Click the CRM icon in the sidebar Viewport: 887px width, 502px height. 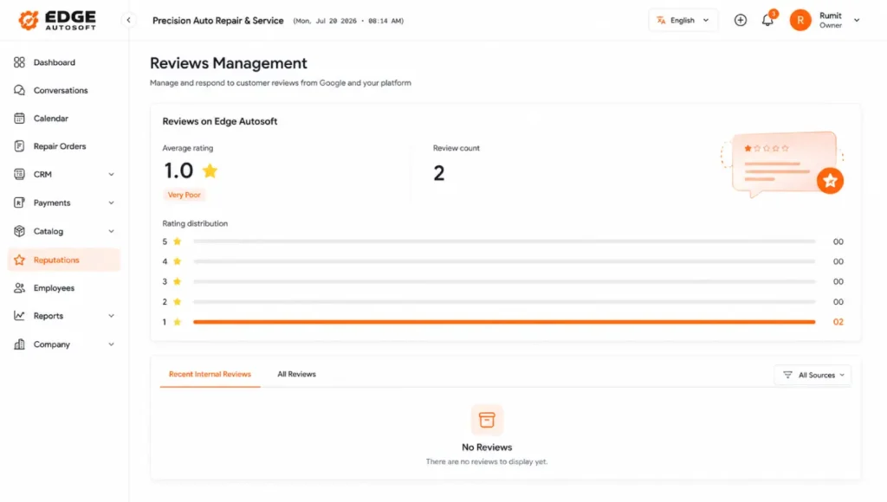click(19, 174)
